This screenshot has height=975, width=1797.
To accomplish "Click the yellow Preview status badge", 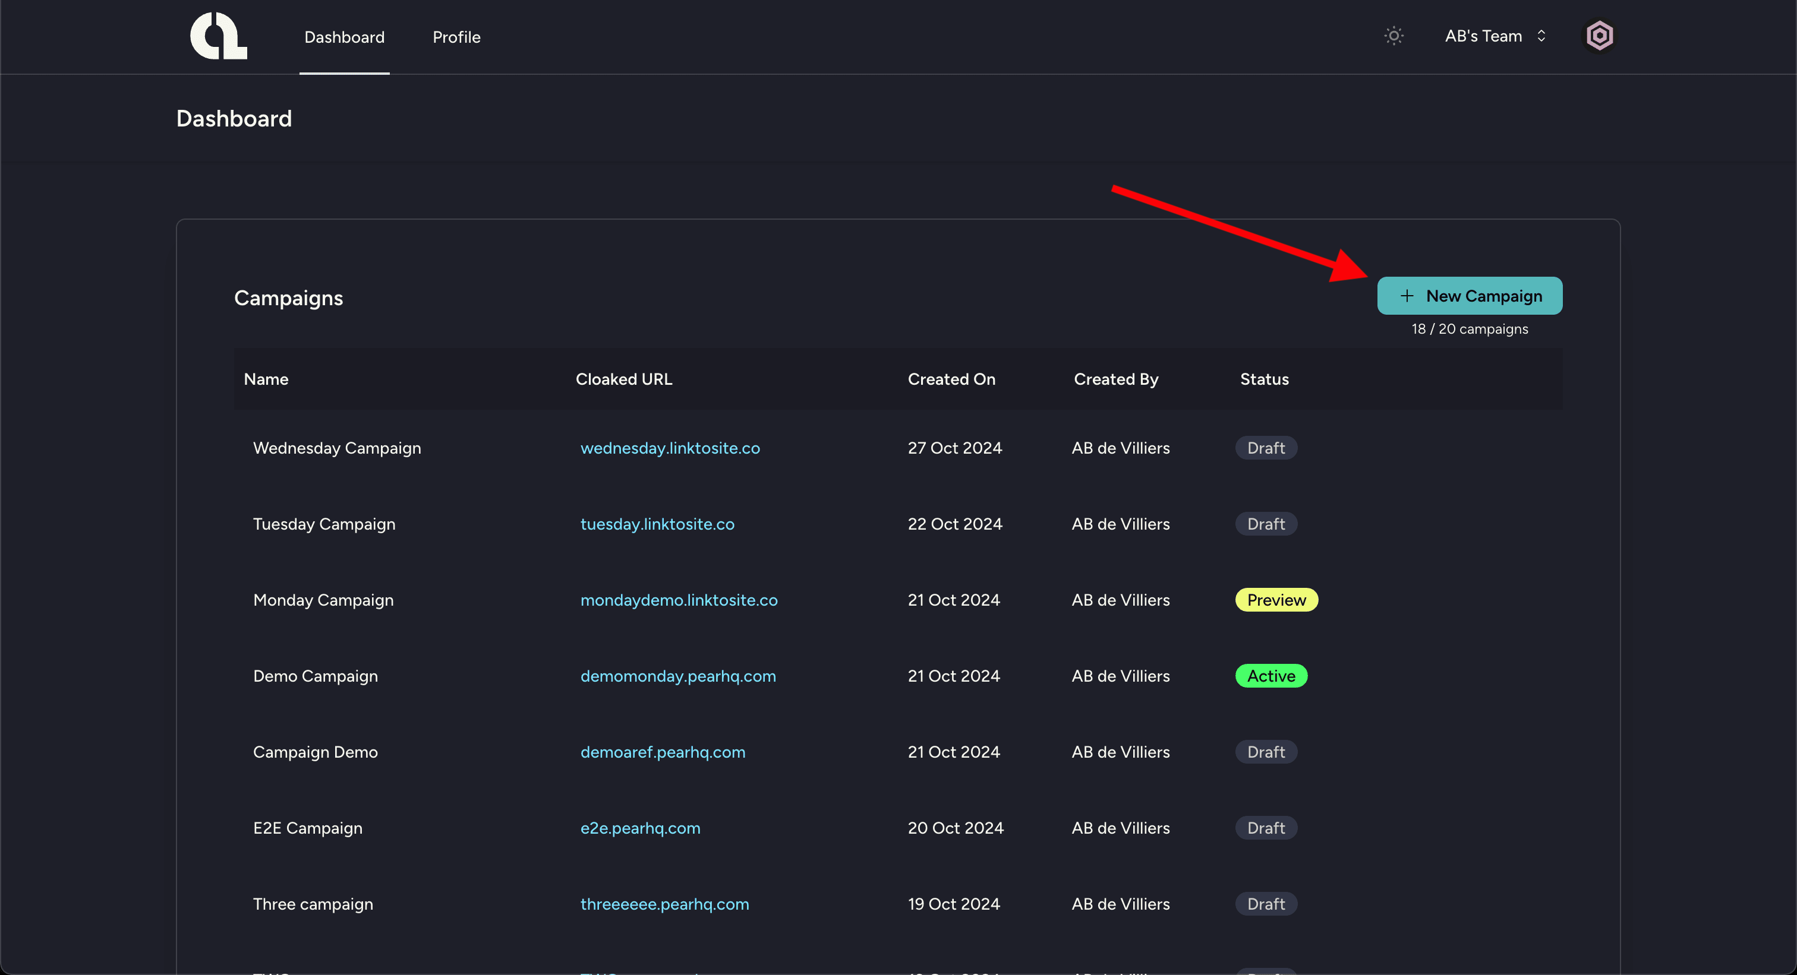I will pos(1276,600).
